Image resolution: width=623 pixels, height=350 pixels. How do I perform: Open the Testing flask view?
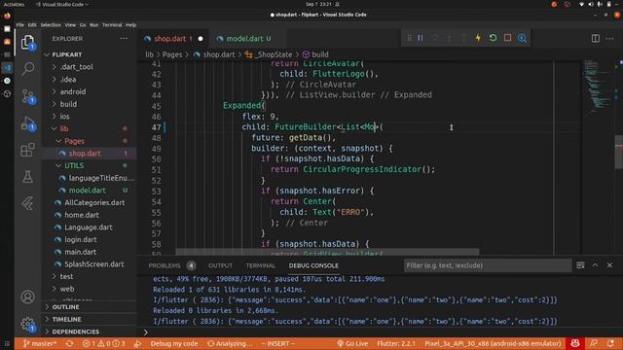click(x=27, y=177)
